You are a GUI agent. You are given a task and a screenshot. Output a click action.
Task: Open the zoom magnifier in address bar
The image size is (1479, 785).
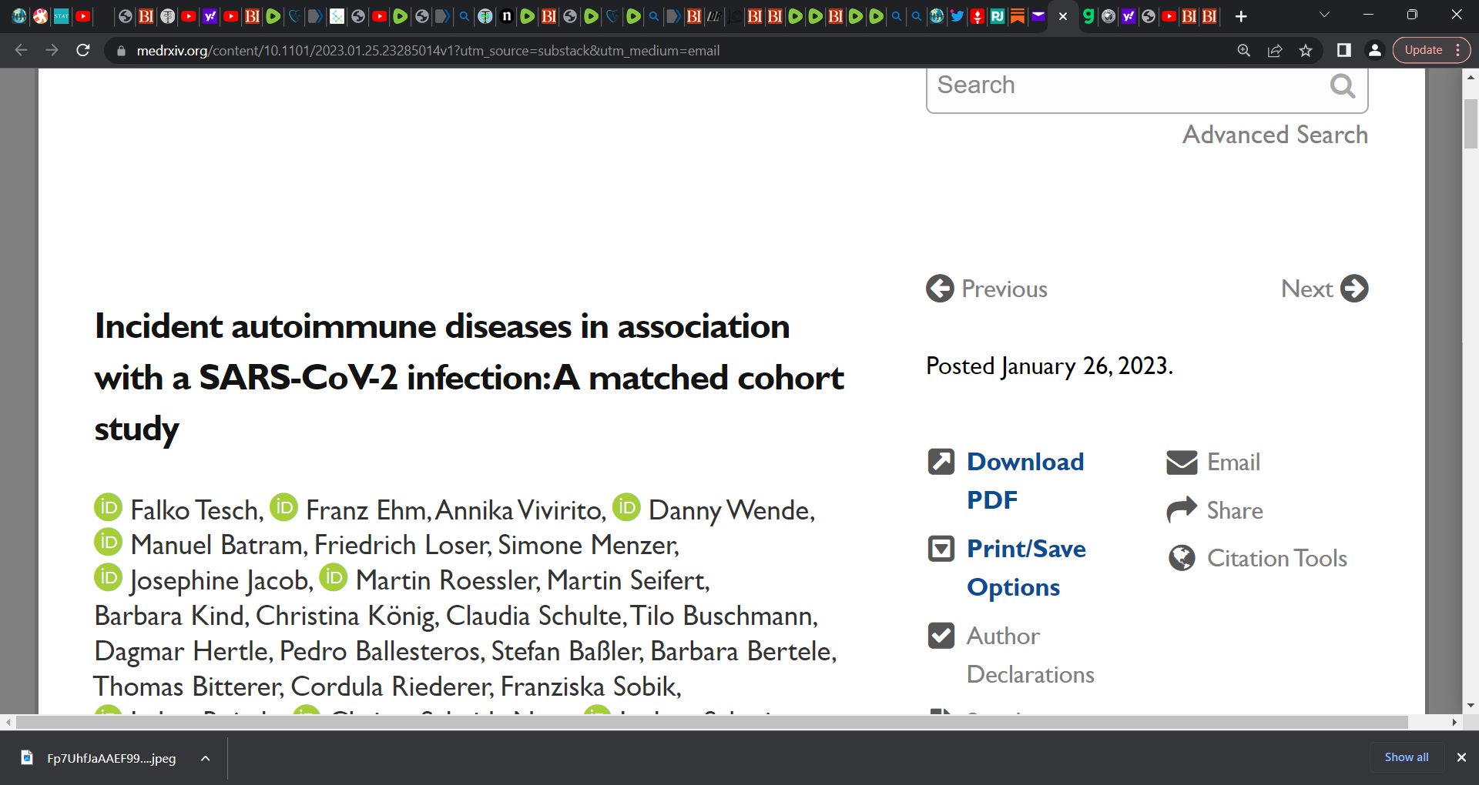pyautogui.click(x=1243, y=50)
